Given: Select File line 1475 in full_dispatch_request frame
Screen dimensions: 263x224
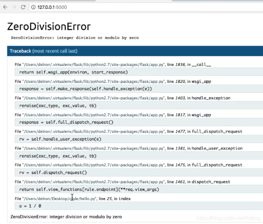Looking at the screenshot, I should point(129,165).
